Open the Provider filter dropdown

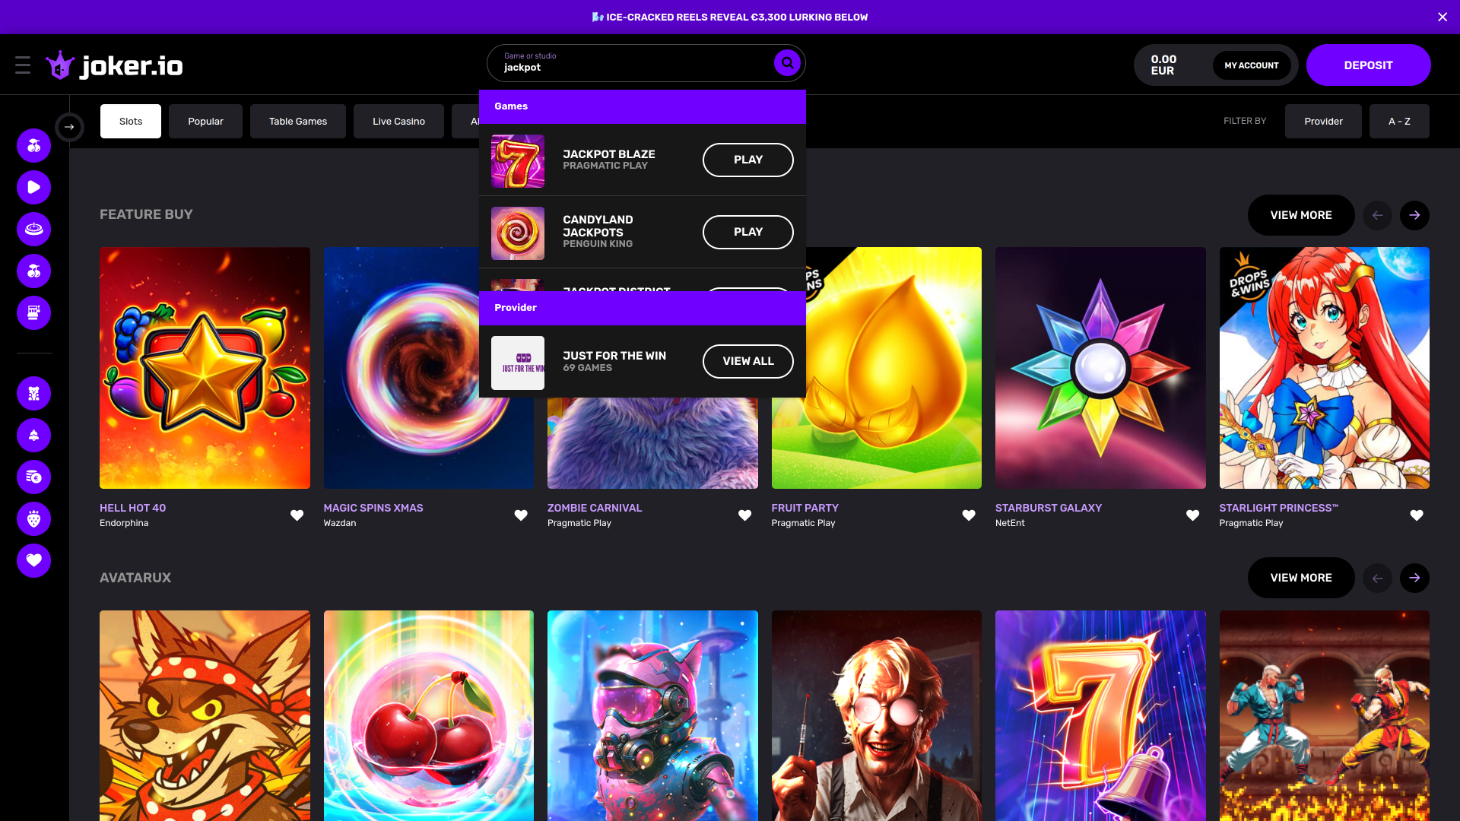click(1323, 121)
